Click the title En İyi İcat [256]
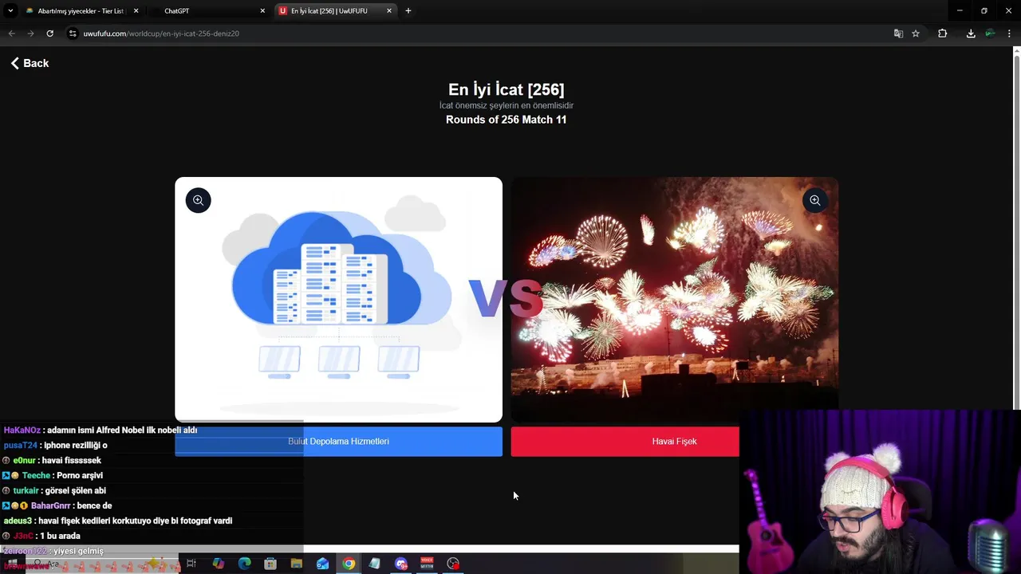This screenshot has width=1021, height=574. pos(506,89)
